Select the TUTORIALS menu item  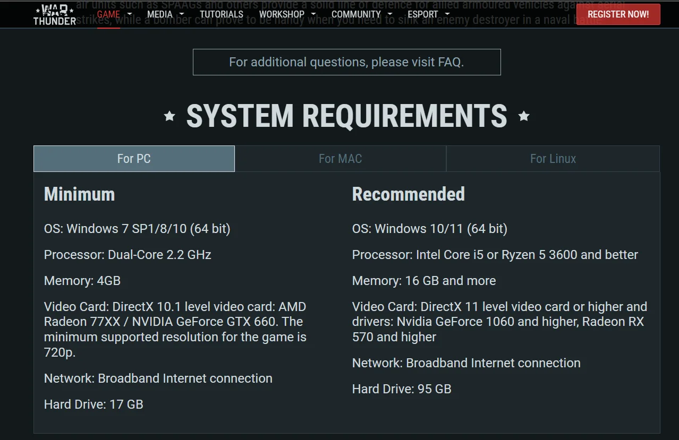(222, 14)
